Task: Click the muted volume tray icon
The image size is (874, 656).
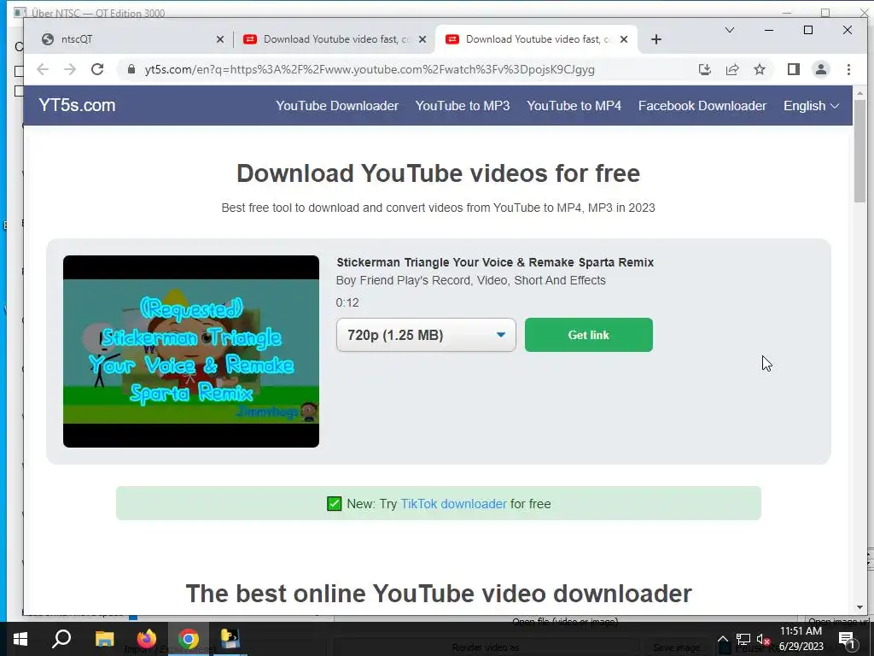Action: (x=764, y=639)
